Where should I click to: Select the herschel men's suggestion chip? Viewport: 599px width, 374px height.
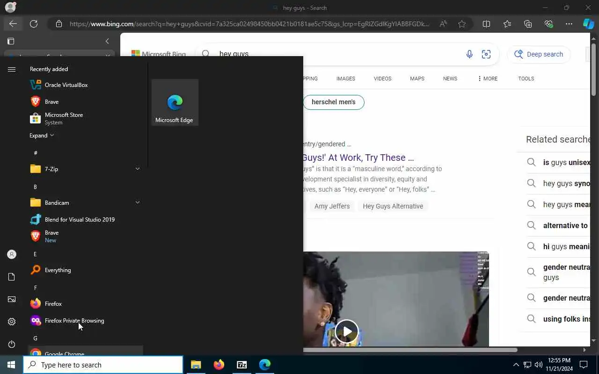334,102
